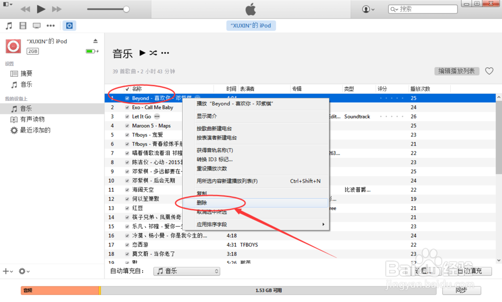
Task: Uncheck 恋西游 checkbox
Action: point(127,245)
